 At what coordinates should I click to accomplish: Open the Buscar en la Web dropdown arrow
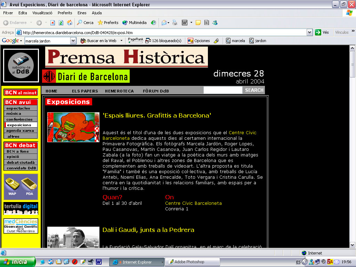click(x=121, y=41)
